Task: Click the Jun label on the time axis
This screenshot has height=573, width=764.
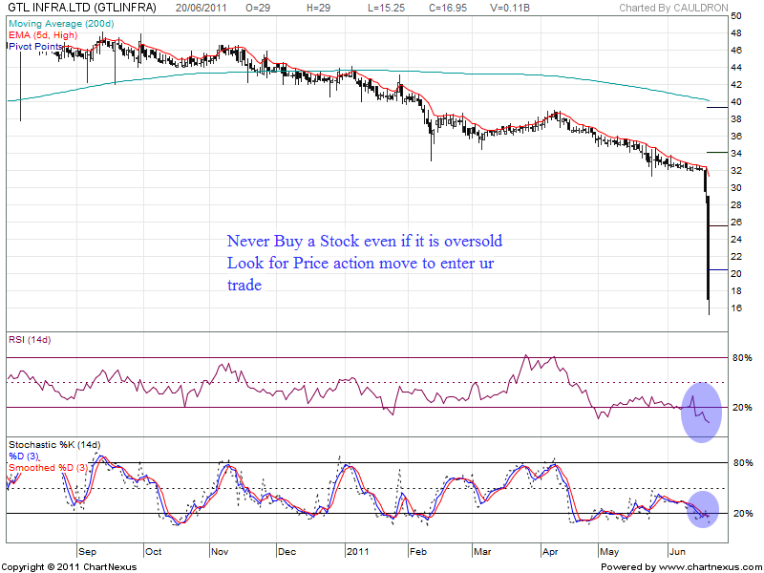Action: coord(676,552)
